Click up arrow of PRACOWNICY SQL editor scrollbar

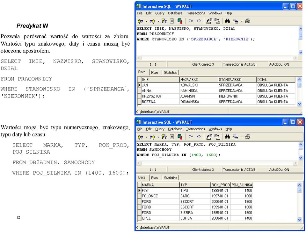point(301,29)
